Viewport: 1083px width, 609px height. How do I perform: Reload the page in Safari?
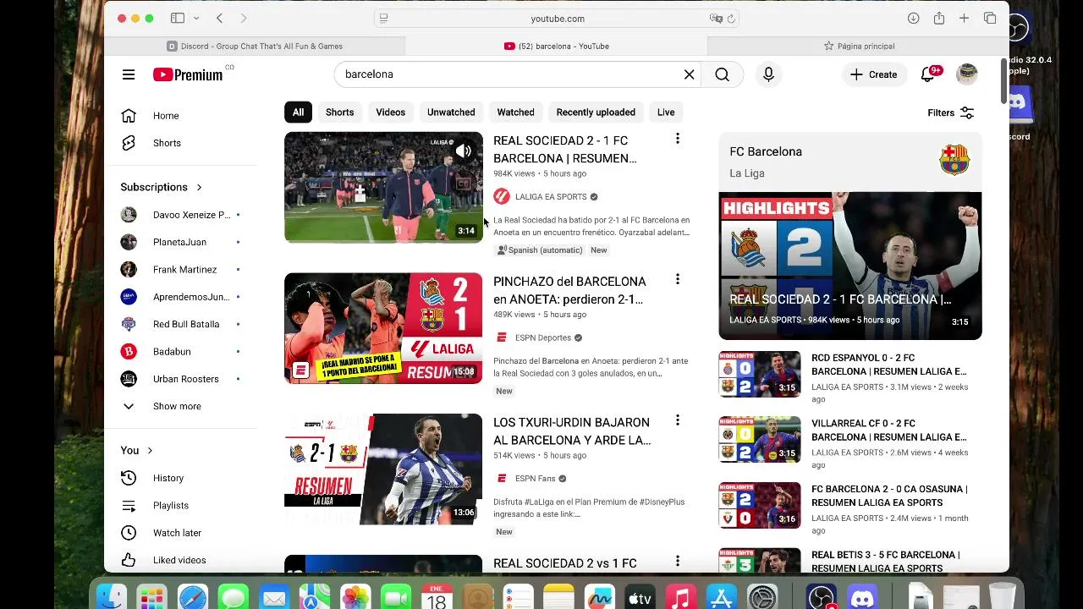[731, 19]
